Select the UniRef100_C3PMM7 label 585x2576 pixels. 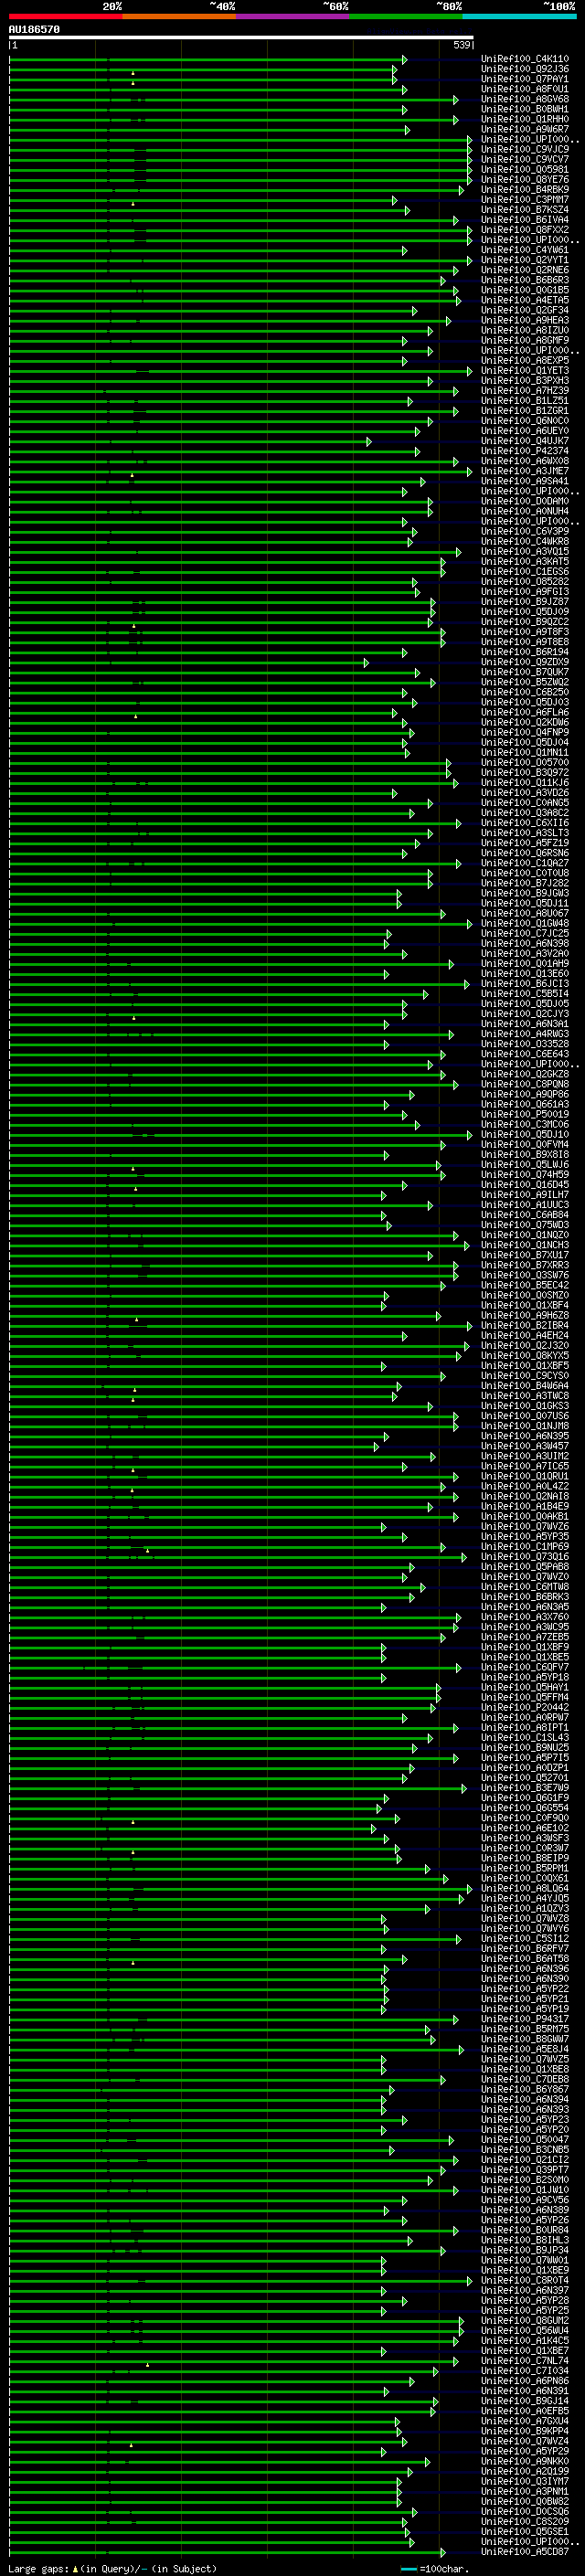pos(525,200)
